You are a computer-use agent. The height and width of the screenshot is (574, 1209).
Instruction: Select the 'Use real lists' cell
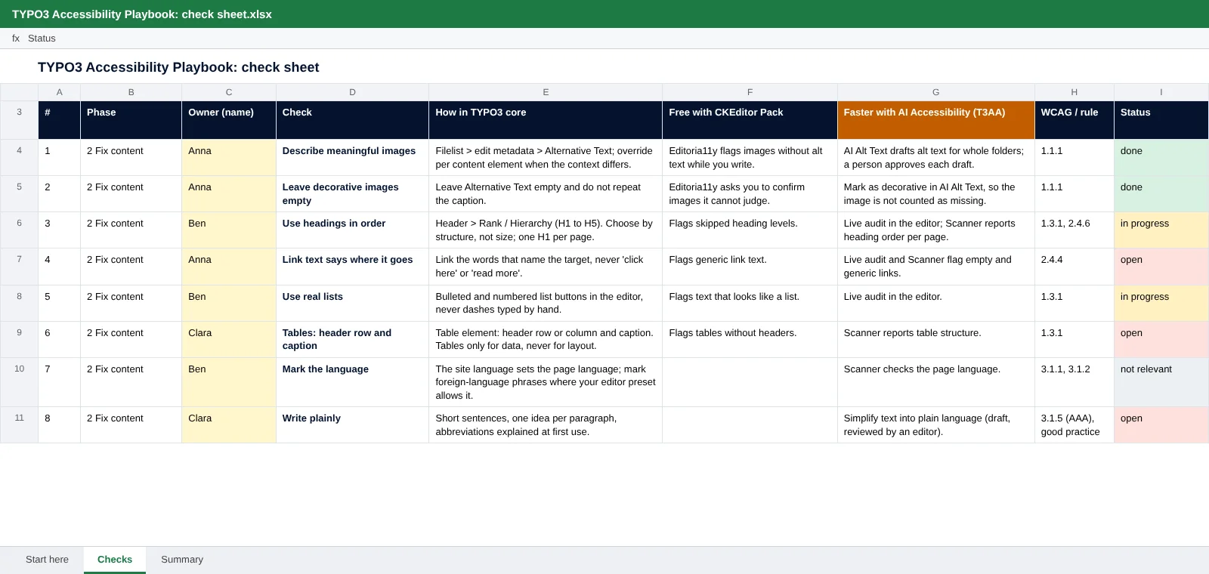click(352, 304)
